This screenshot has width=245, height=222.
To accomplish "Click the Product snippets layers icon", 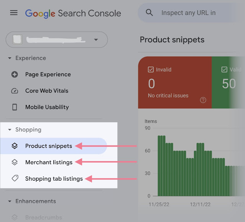I will pos(15,146).
